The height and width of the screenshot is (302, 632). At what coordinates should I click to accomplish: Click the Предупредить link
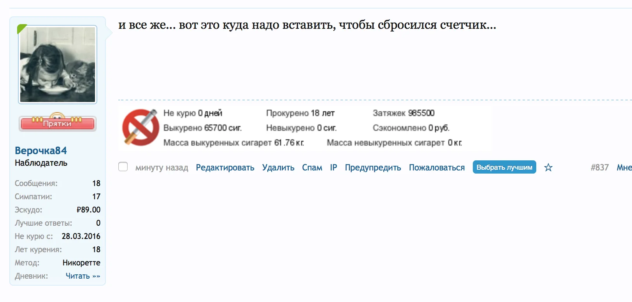pyautogui.click(x=373, y=168)
